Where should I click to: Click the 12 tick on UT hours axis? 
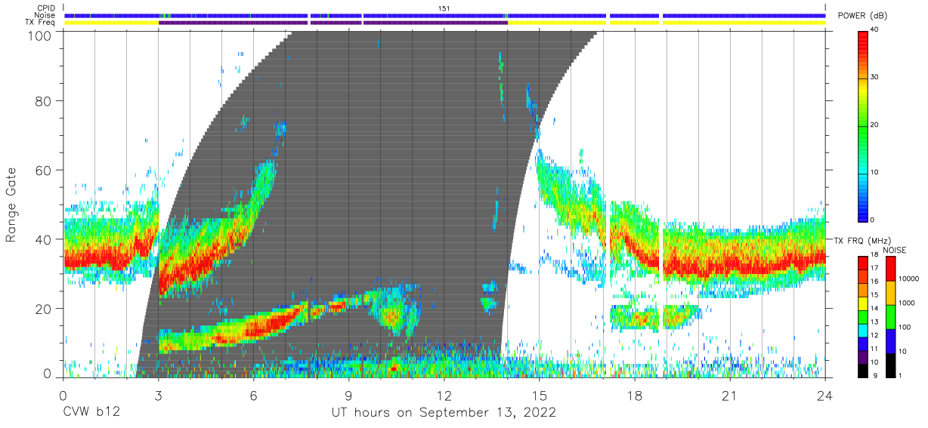[444, 394]
